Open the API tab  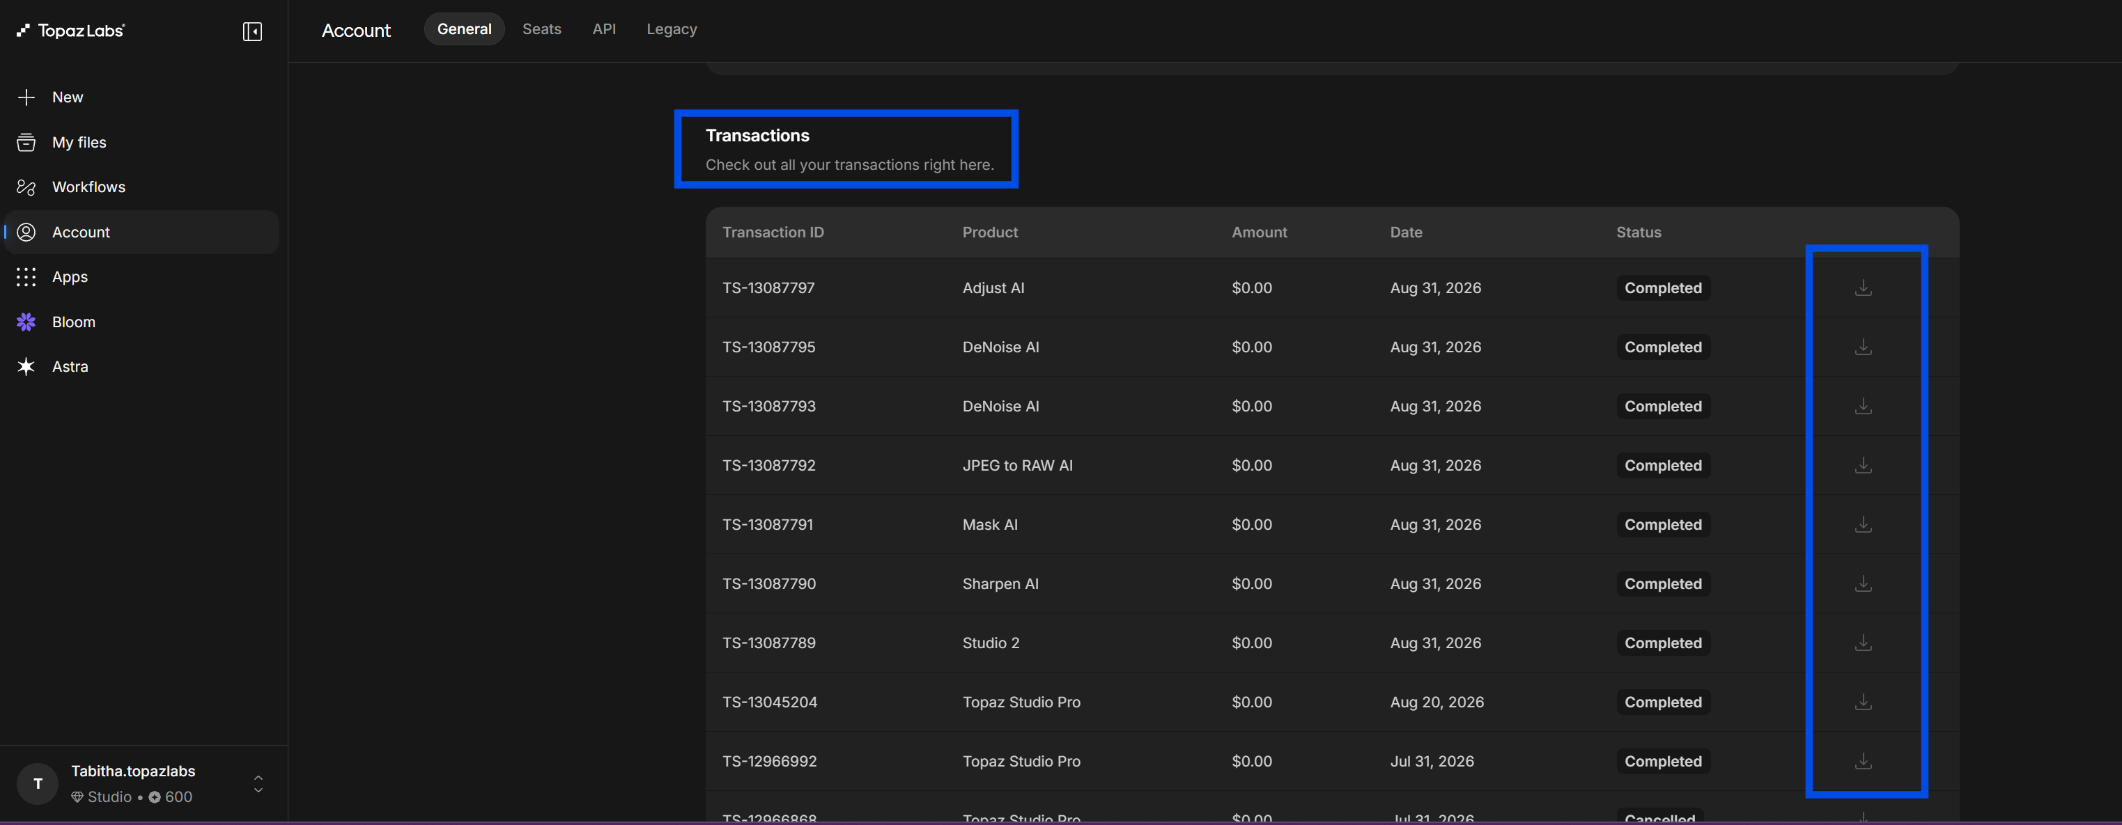[604, 30]
